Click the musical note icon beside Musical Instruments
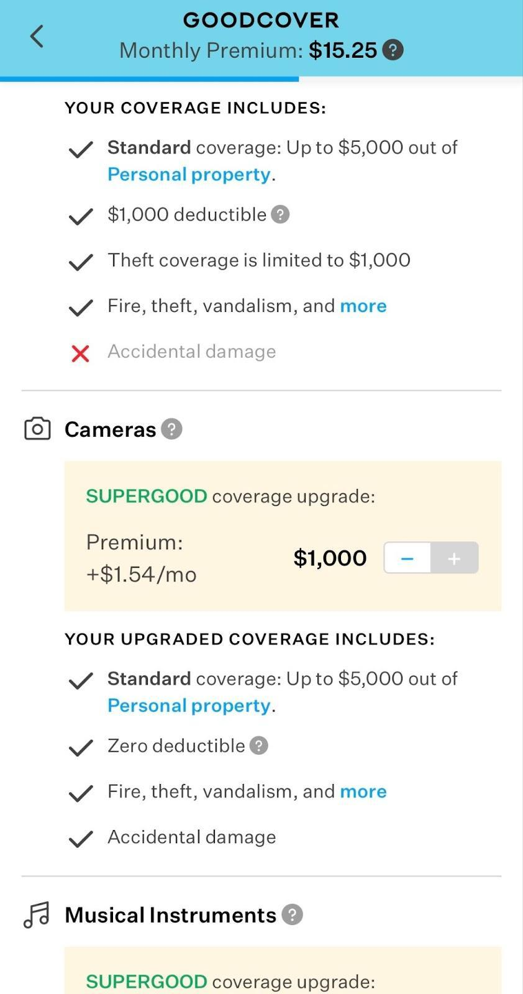Screen dimensions: 523x994 point(37,914)
